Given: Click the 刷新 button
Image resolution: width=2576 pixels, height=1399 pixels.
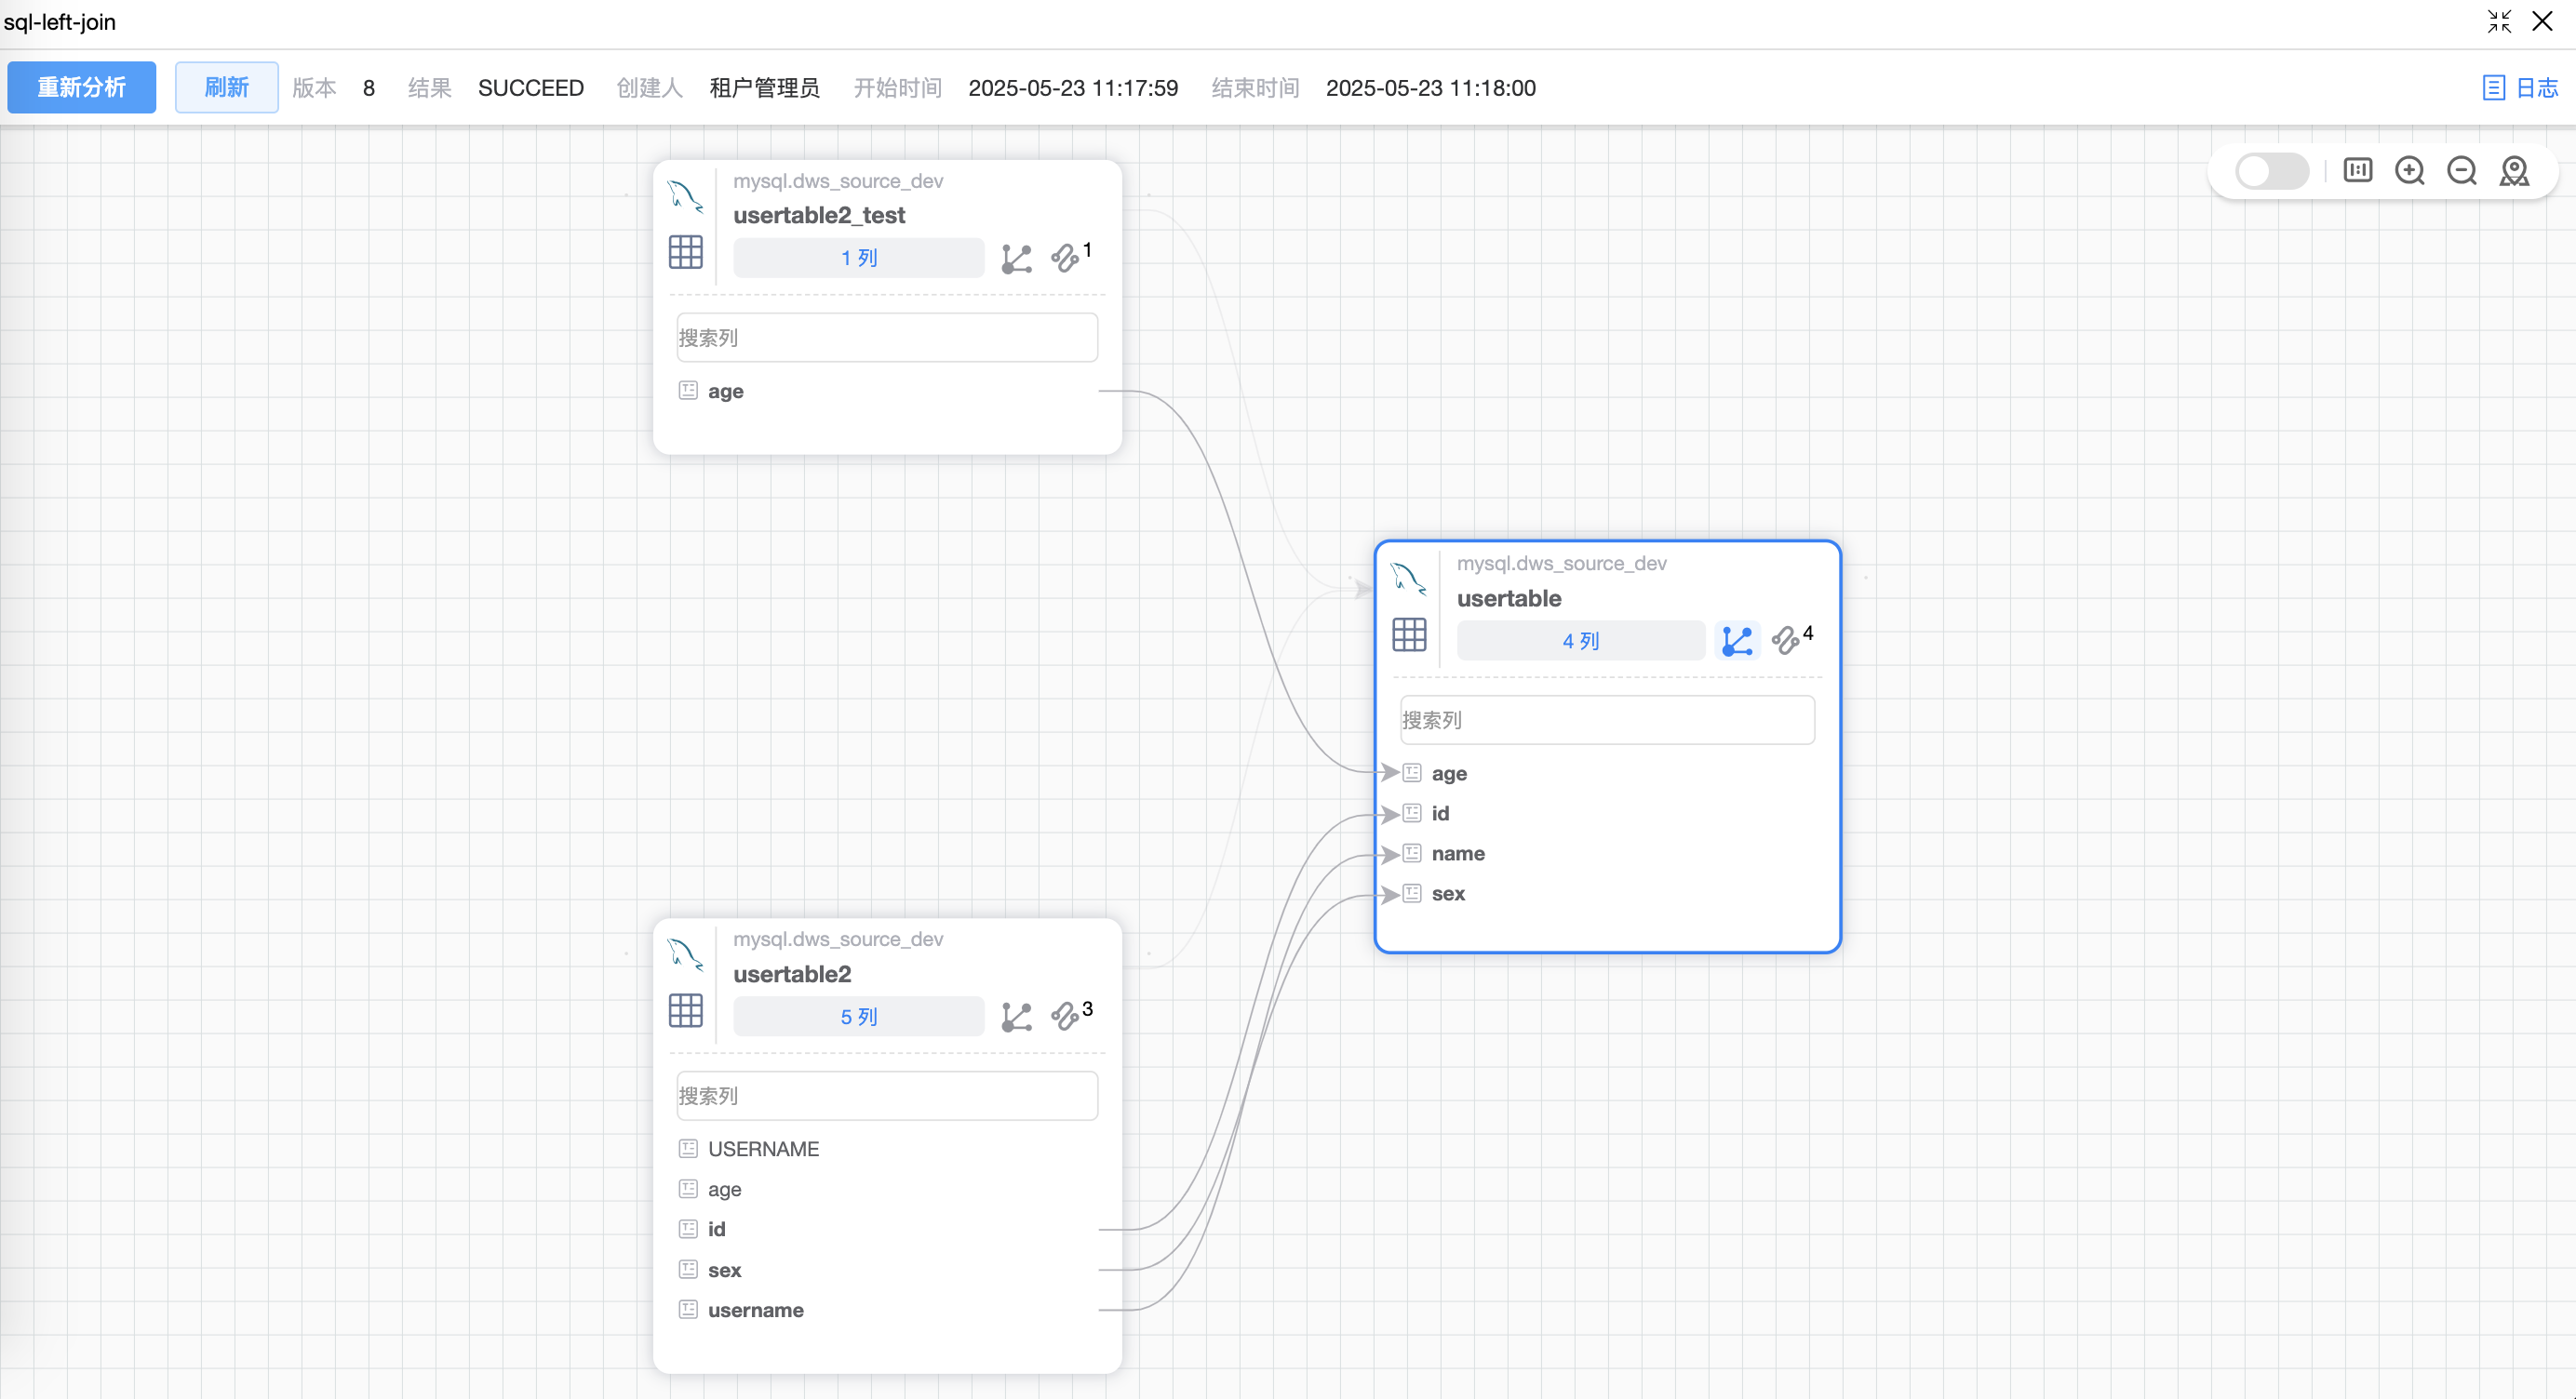Looking at the screenshot, I should tap(226, 88).
